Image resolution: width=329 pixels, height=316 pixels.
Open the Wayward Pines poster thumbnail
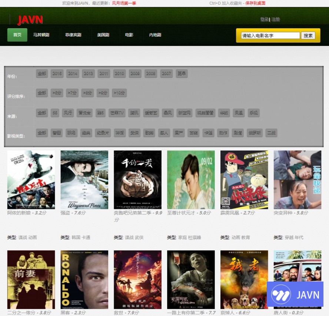coord(84,180)
